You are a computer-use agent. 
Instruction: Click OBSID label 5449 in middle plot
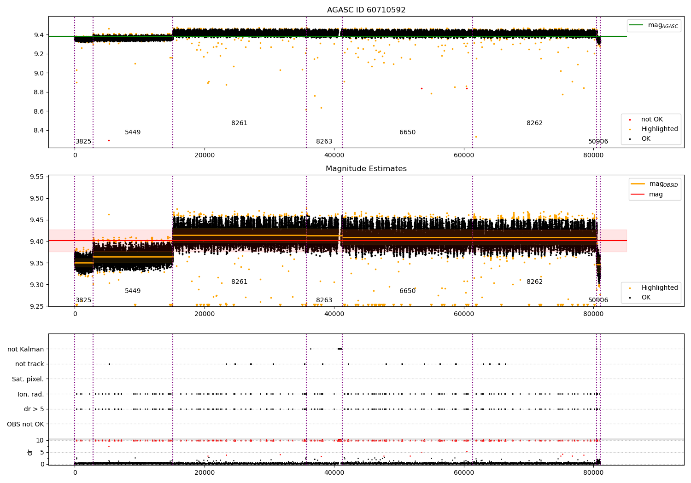133,291
